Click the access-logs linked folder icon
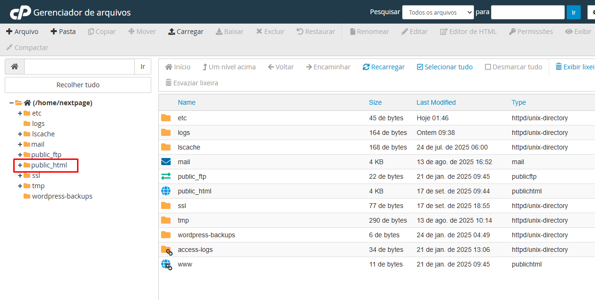 [166, 250]
